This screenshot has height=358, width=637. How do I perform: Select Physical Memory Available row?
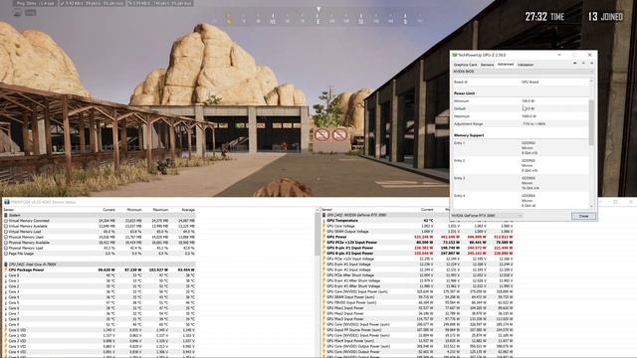point(100,243)
